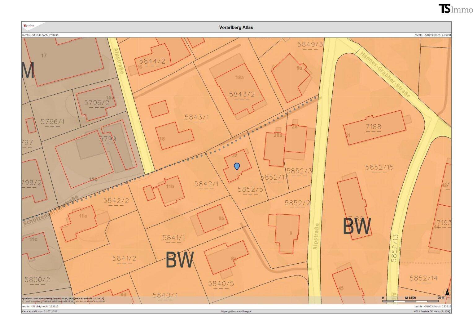Image resolution: width=473 pixels, height=335 pixels.
Task: Select parcel label 5852/2
Action: [297, 203]
